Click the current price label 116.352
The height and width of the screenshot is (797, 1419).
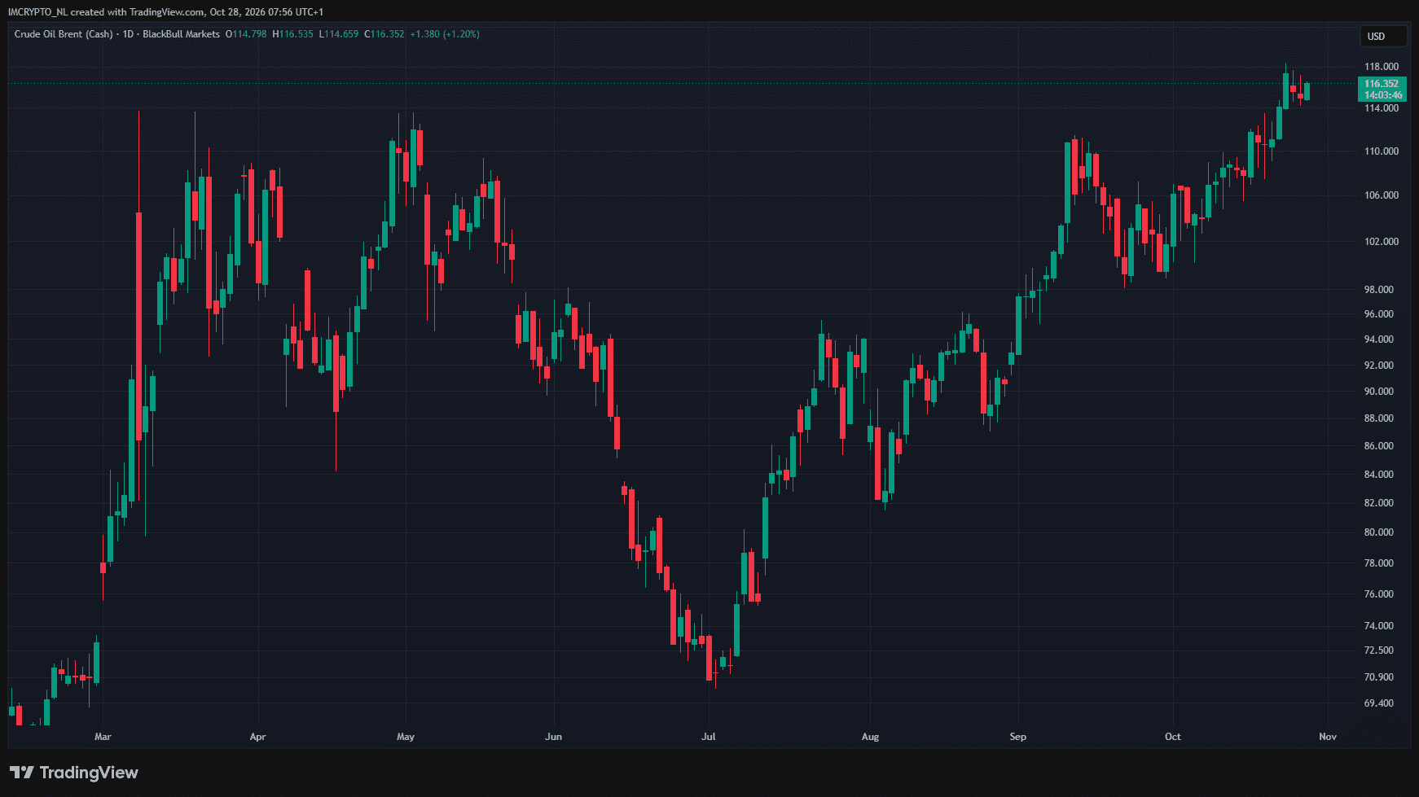click(1382, 84)
